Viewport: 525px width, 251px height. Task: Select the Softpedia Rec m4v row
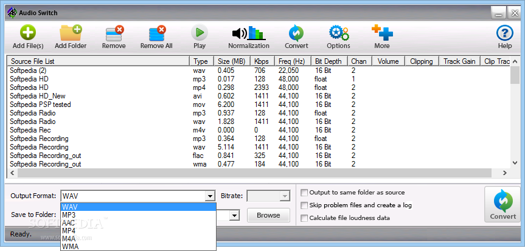click(259, 130)
